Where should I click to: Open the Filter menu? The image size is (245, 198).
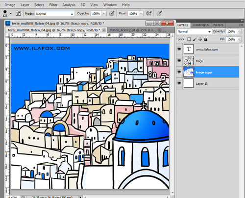(53, 5)
